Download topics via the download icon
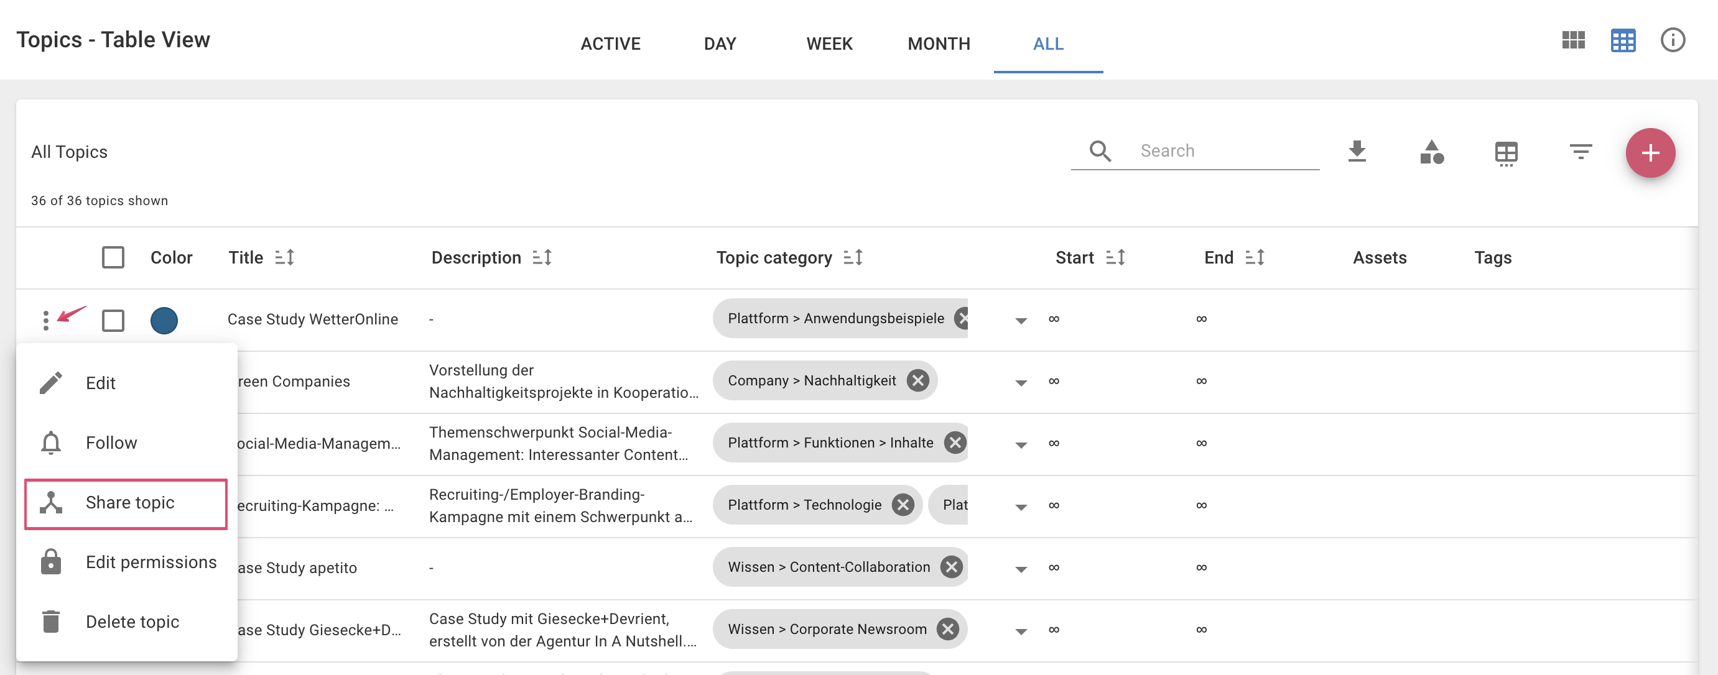Screen dimensions: 1718x675 coord(1357,151)
